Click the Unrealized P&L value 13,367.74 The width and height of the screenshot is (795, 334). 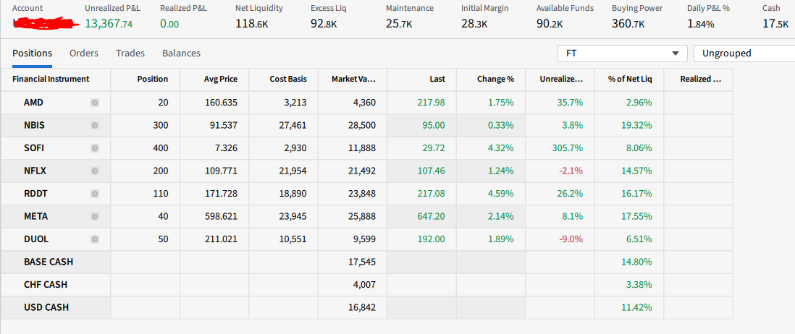[109, 24]
